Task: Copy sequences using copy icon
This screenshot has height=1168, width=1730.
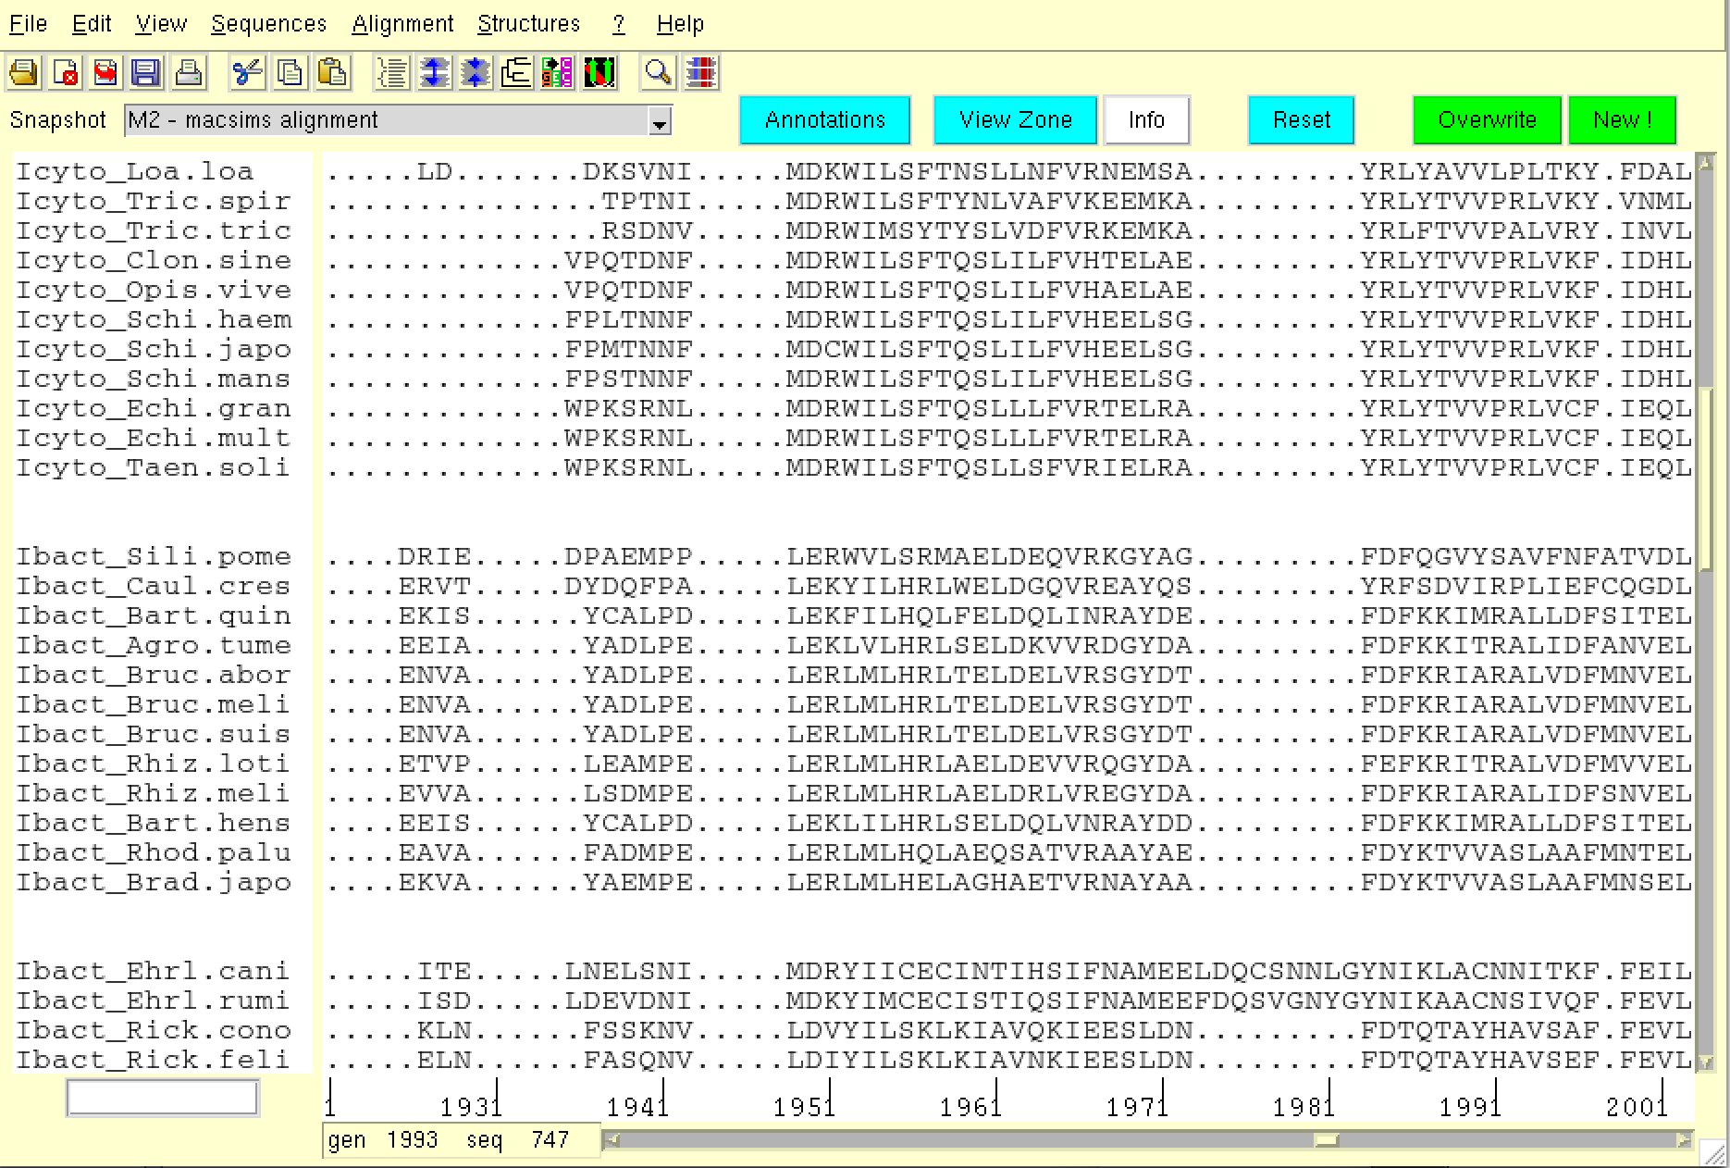Action: point(290,72)
